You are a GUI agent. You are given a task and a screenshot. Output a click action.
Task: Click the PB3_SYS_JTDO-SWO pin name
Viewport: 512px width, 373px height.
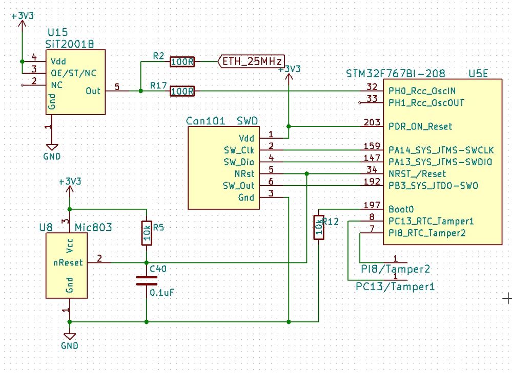[433, 186]
